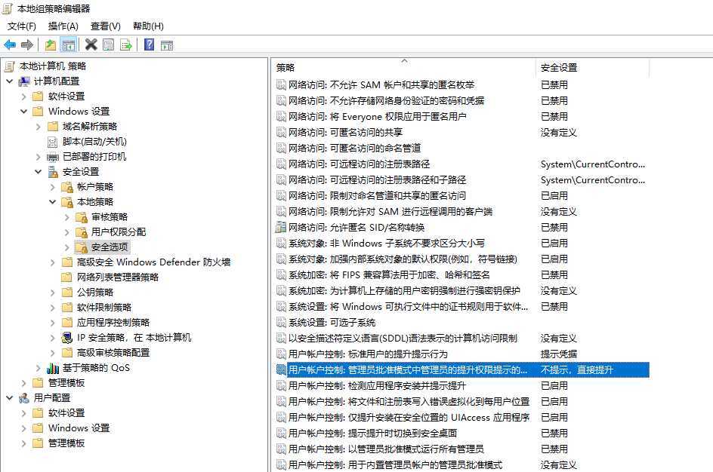Screen dimensions: 713x472
Task: Click the 计算机配置 computer icon
Action: [23, 81]
